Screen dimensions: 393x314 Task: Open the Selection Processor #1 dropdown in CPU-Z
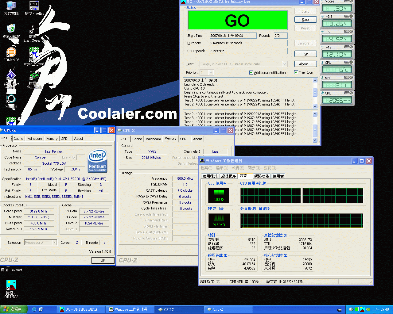54,243
